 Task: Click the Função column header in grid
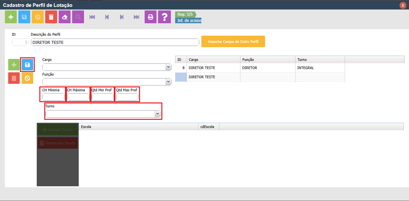[267, 60]
